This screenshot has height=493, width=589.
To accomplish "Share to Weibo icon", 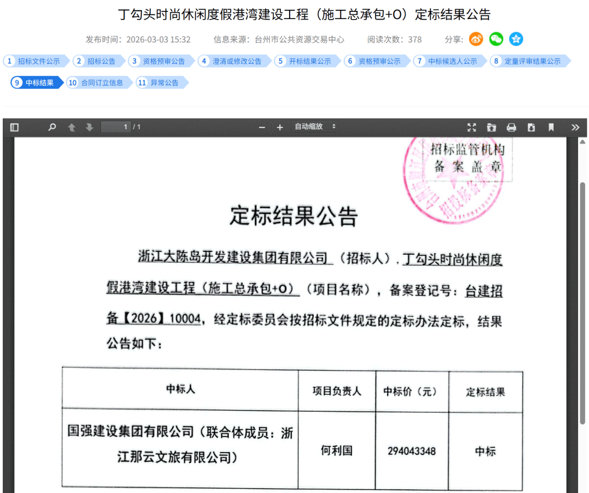I will point(476,39).
